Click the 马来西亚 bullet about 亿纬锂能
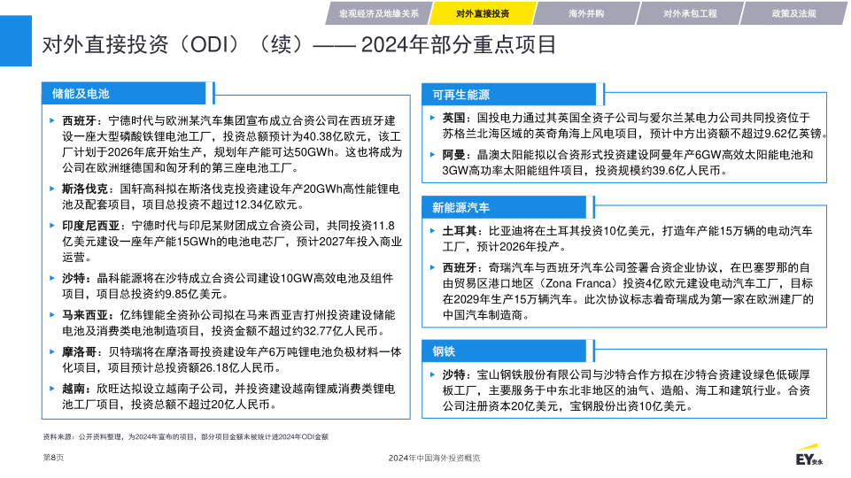The image size is (851, 478). (x=228, y=323)
